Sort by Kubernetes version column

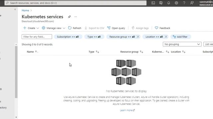click(160, 52)
